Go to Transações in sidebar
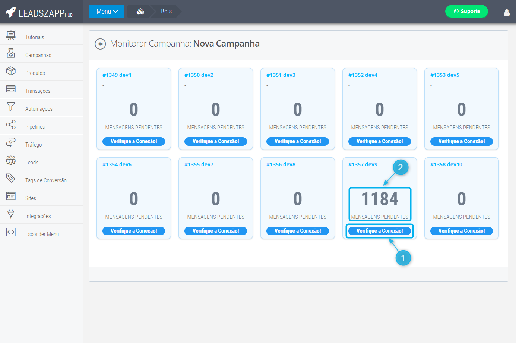This screenshot has width=516, height=343. pyautogui.click(x=38, y=91)
